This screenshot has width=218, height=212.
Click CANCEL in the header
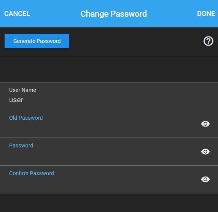[x=17, y=14]
